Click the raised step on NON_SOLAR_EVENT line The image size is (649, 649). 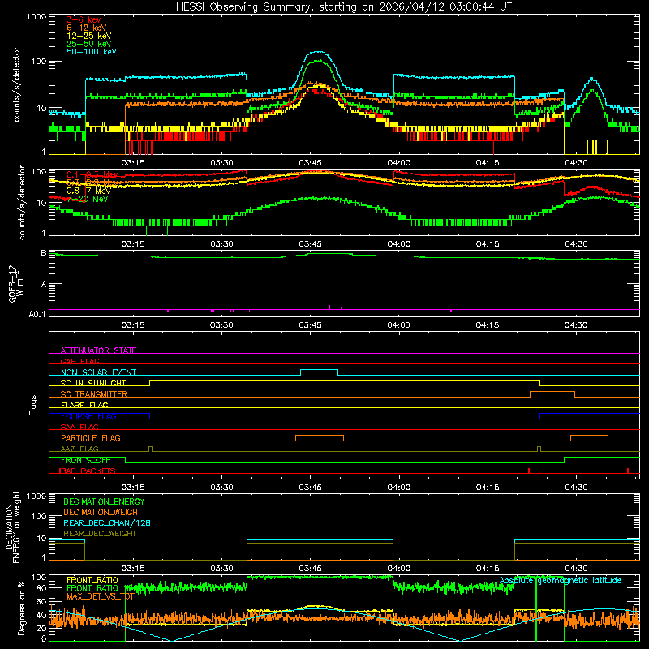[x=319, y=370]
